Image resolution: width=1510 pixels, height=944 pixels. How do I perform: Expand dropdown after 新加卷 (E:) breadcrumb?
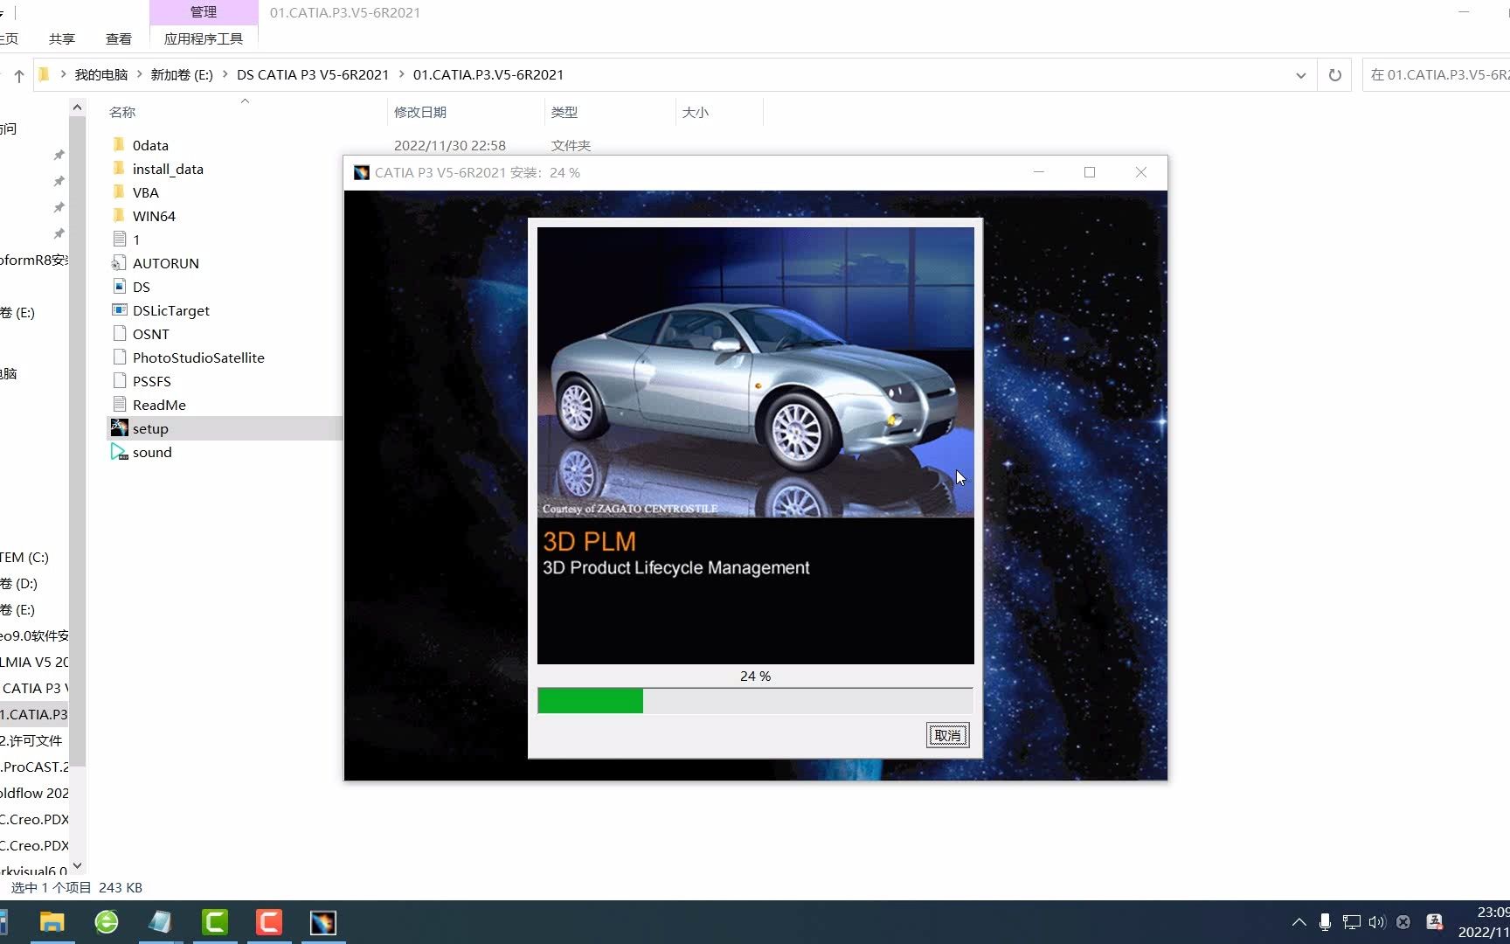(225, 75)
